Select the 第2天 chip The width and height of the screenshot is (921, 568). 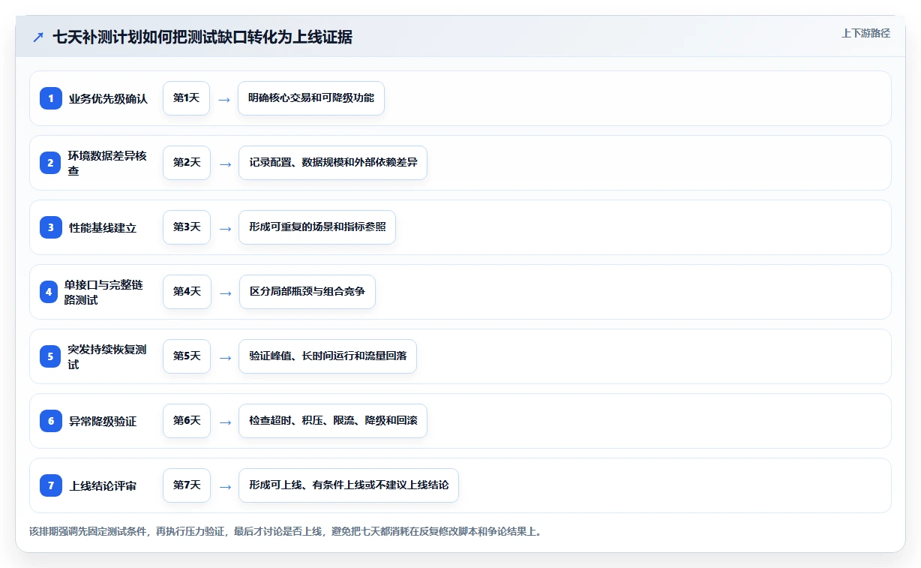(187, 163)
